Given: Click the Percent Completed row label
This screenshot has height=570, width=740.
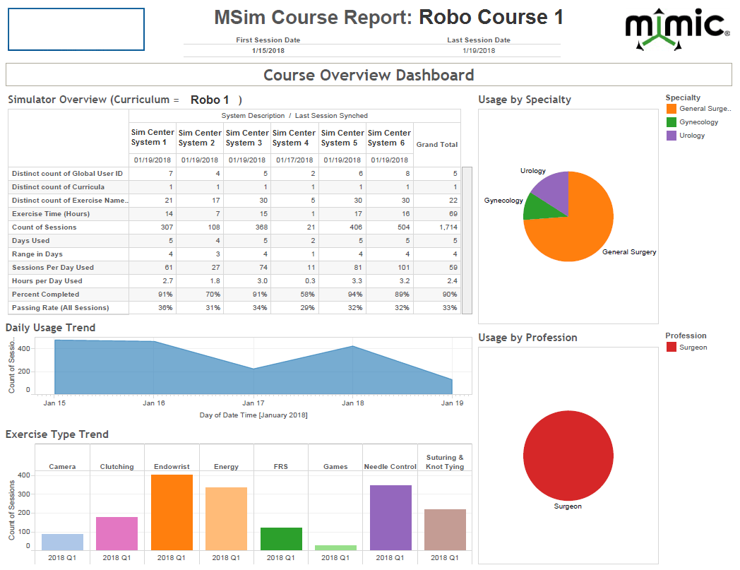Looking at the screenshot, I should pos(46,295).
